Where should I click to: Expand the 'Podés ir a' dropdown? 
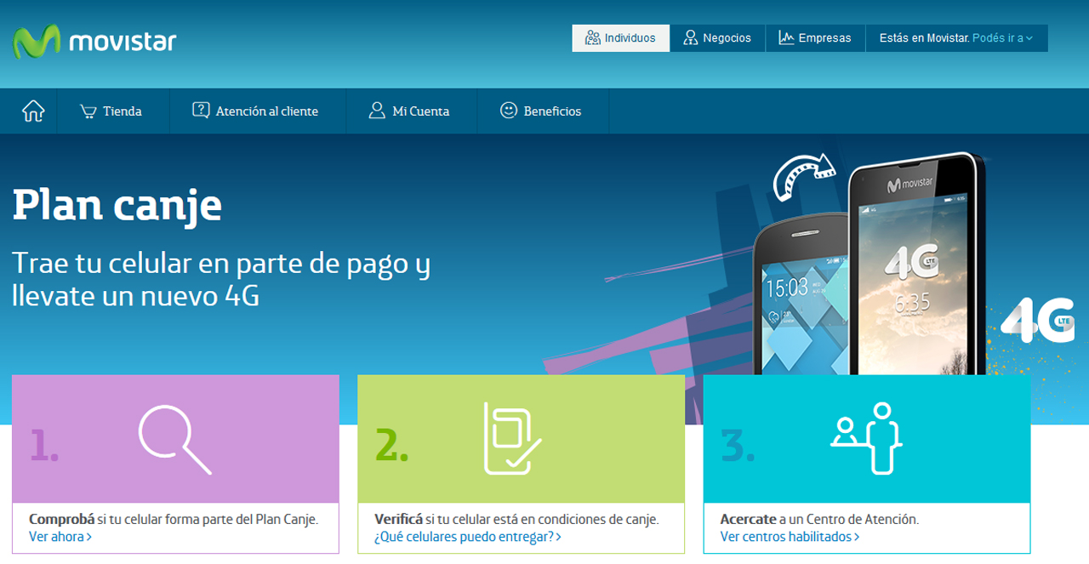(x=1002, y=38)
